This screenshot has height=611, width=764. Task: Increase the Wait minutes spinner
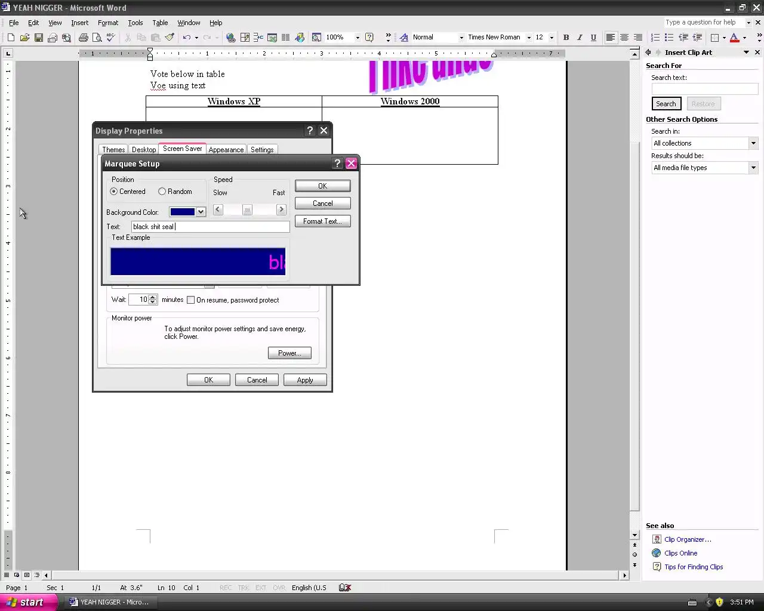[153, 297]
